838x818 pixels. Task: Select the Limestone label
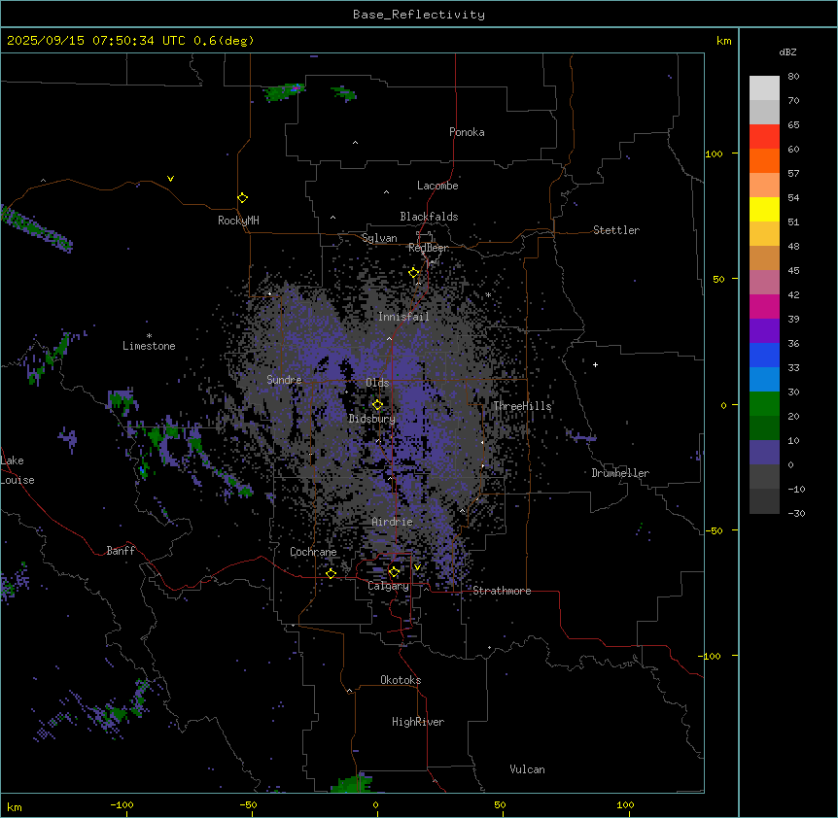click(x=149, y=346)
